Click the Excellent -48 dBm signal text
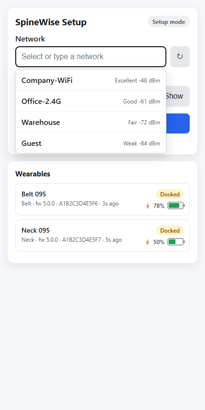The image size is (205, 410). coord(137,81)
